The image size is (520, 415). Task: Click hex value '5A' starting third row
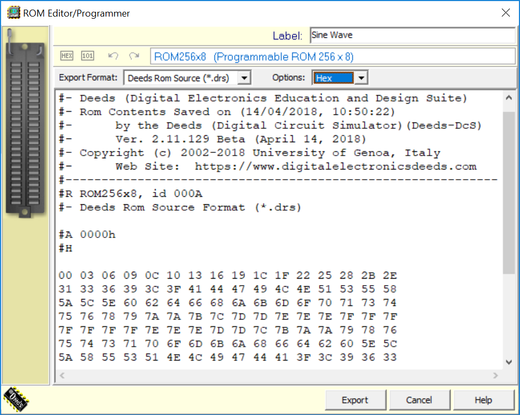point(66,303)
